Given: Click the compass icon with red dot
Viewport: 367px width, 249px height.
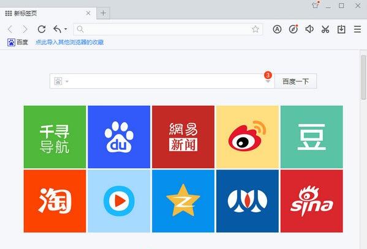Looking at the screenshot, I should (293, 29).
